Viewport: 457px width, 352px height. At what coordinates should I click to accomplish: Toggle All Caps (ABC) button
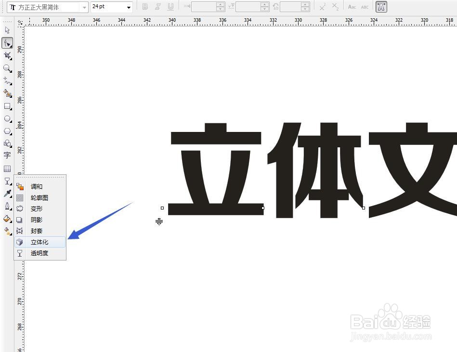pyautogui.click(x=365, y=7)
